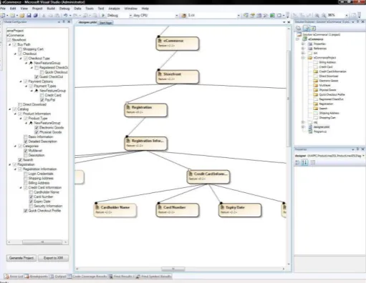The image size is (366, 283).
Task: Collapse the Checkout tree node
Action: [x=15, y=54]
